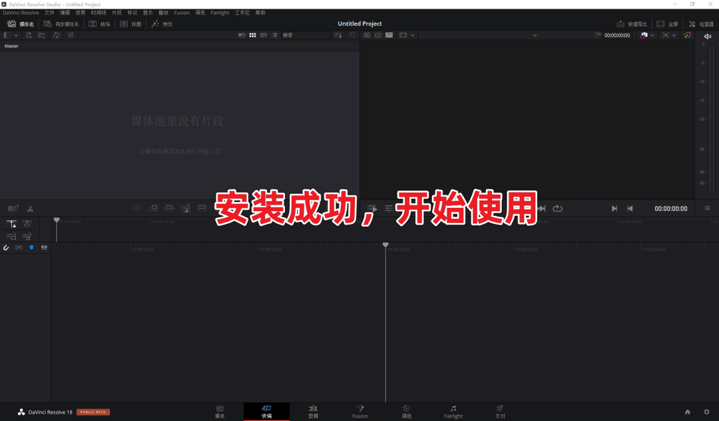Select the split clip scissors tool
The height and width of the screenshot is (421, 719).
click(30, 209)
